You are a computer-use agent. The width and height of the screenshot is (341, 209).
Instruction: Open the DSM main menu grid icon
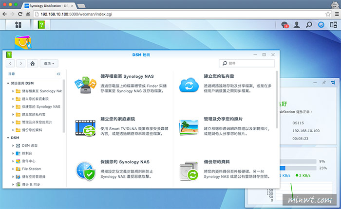click(18, 25)
